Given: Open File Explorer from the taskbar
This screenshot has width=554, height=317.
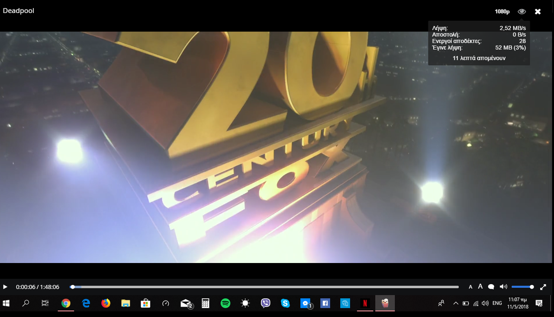Looking at the screenshot, I should [126, 303].
